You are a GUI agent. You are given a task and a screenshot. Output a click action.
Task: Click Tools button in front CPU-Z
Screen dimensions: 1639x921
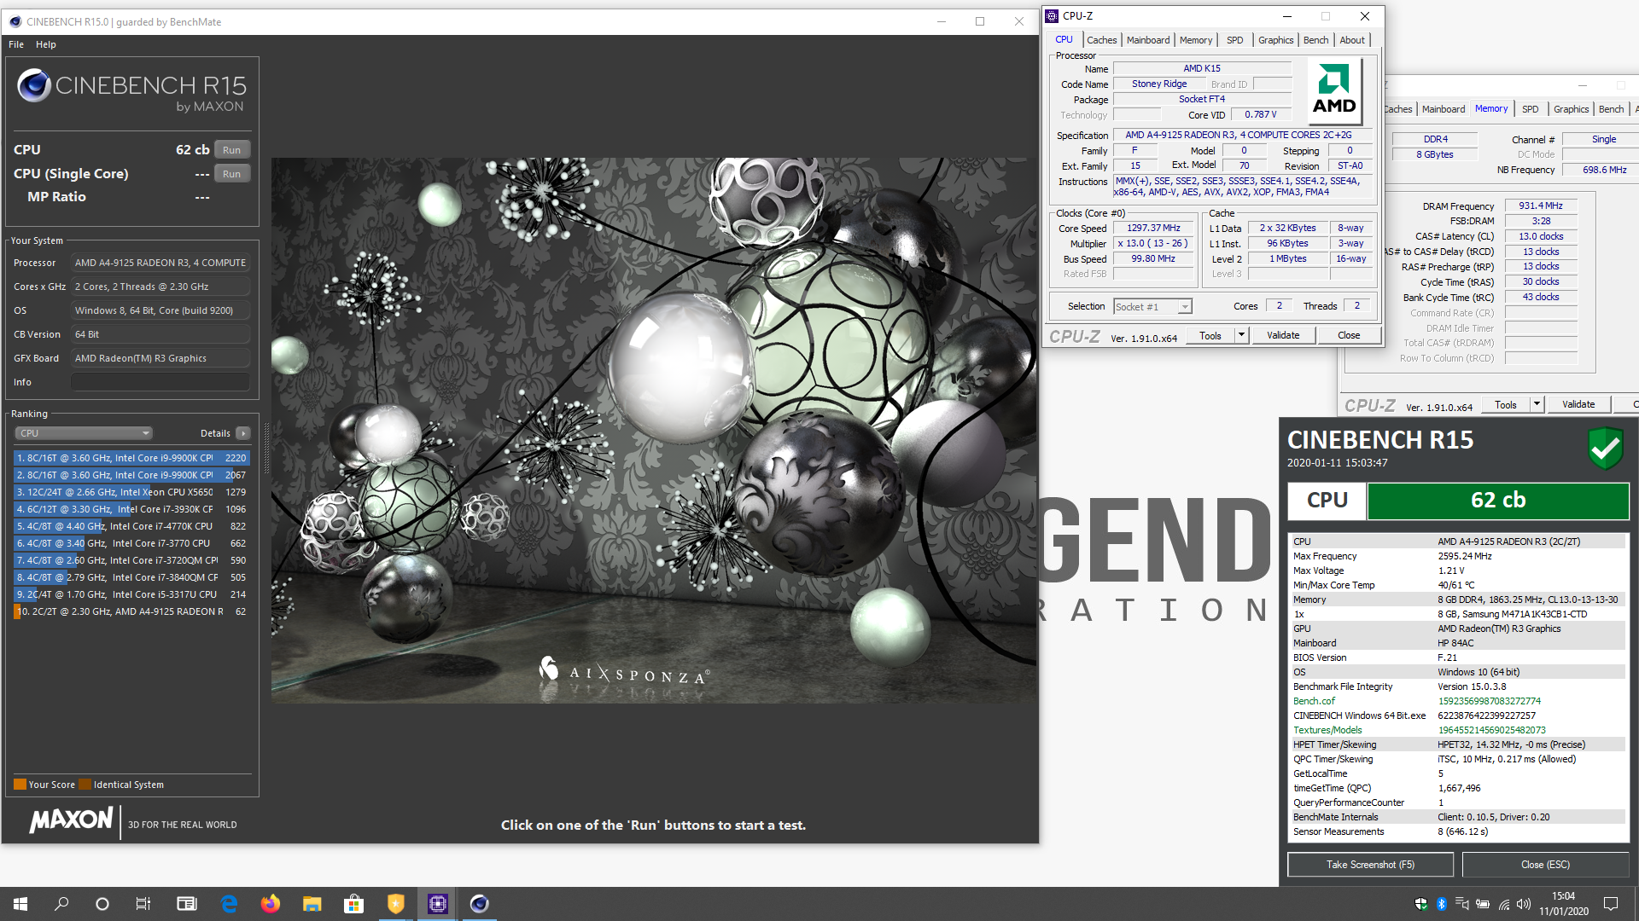tap(1210, 335)
